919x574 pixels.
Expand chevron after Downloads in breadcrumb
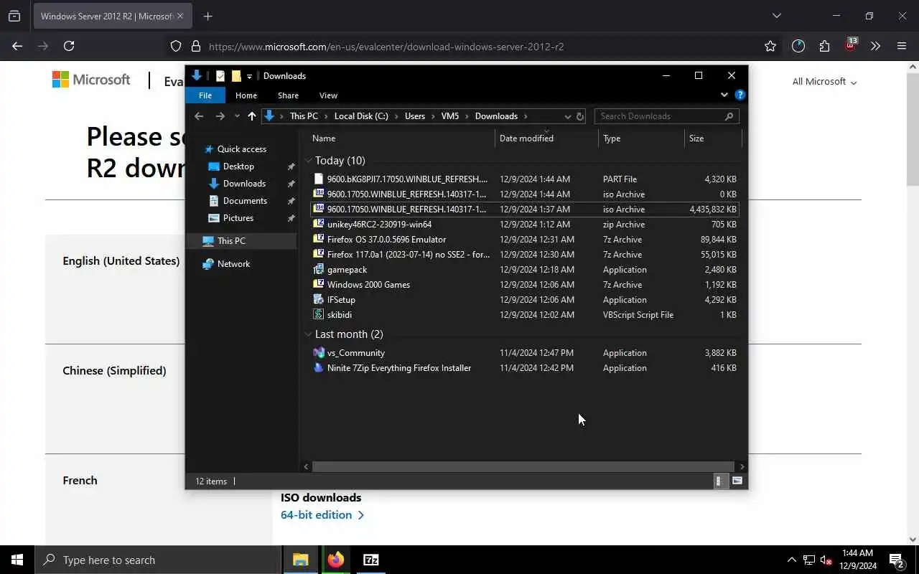tap(526, 116)
